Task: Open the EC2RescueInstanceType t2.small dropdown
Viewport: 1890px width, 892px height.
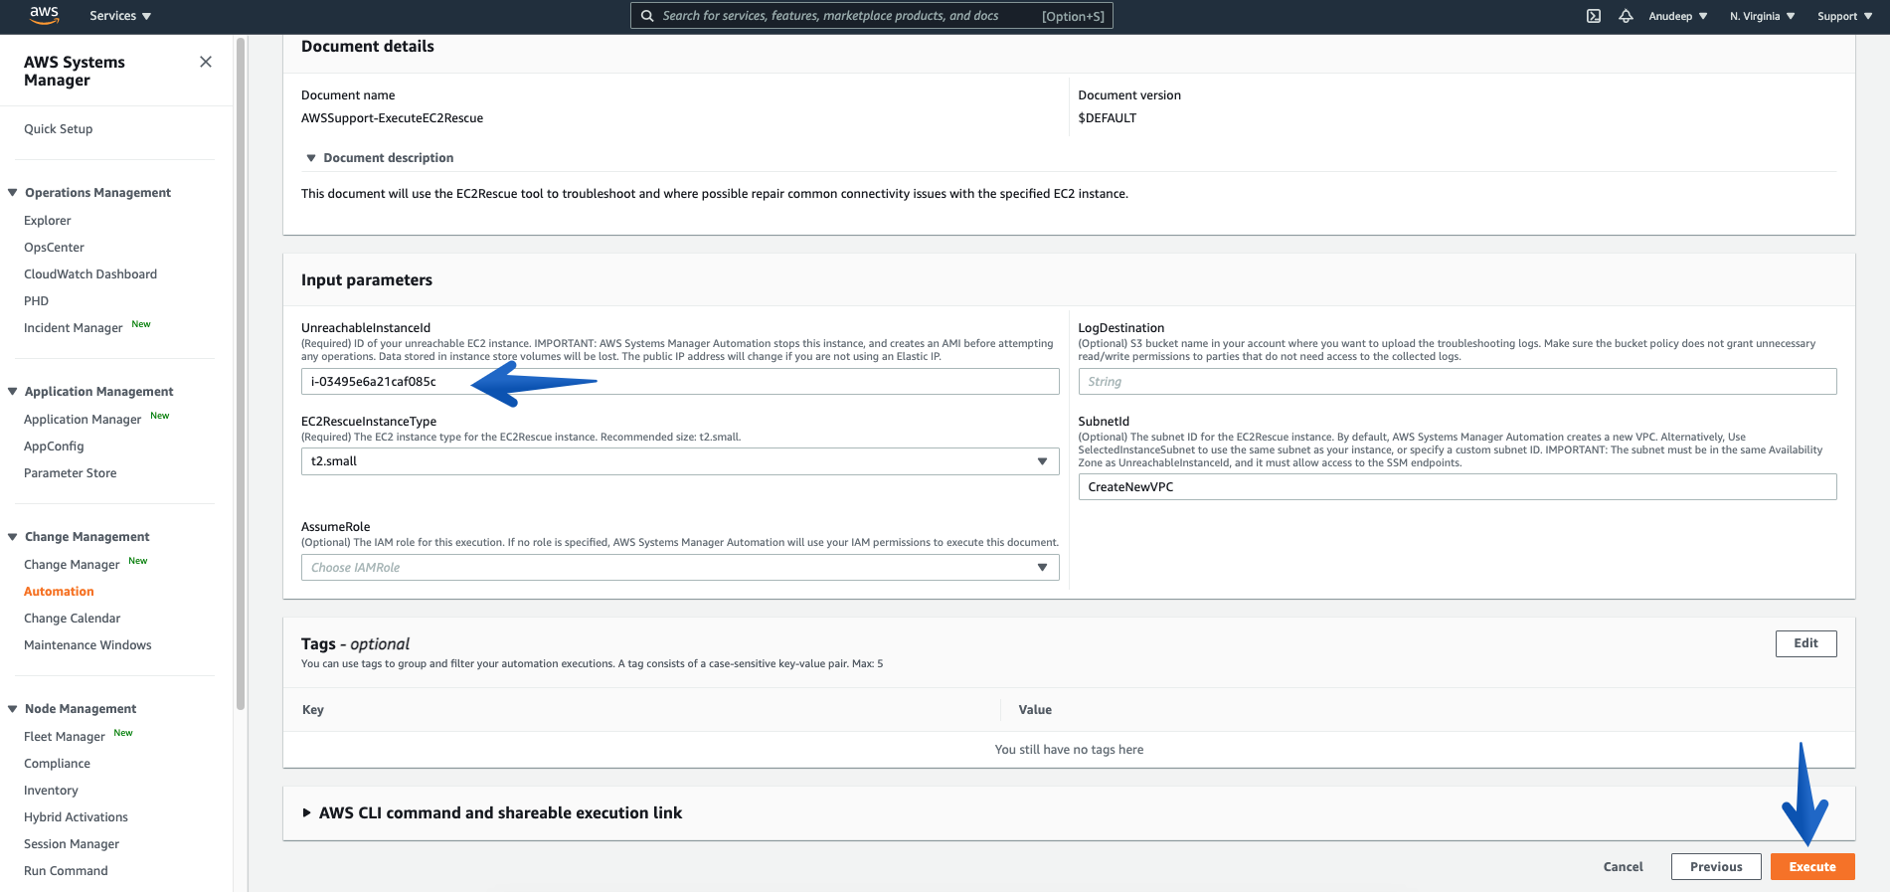Action: coord(680,461)
